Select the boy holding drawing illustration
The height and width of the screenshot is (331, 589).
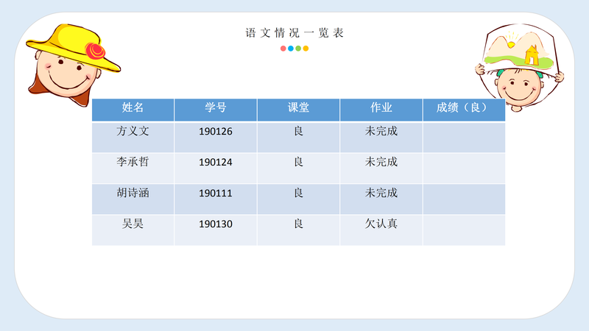tap(520, 68)
